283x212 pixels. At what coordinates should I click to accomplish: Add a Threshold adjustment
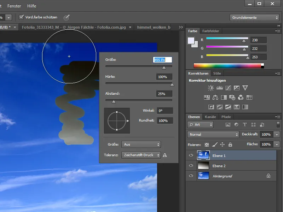click(x=228, y=107)
